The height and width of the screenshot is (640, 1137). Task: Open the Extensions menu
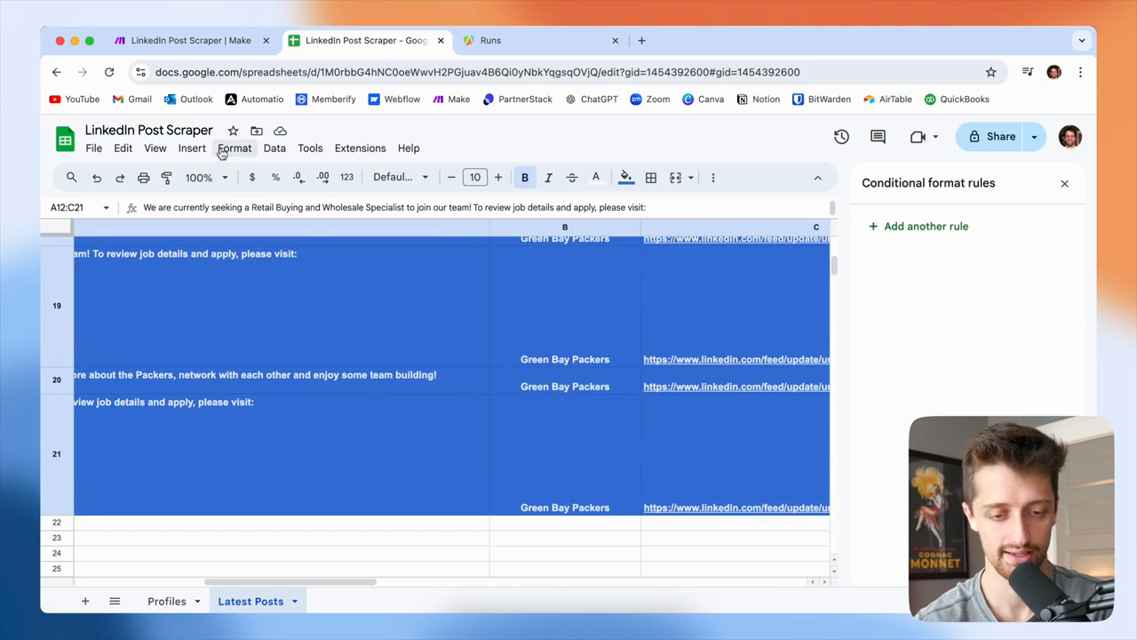point(360,148)
